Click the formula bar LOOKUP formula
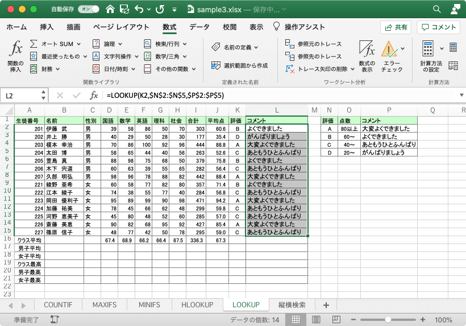The height and width of the screenshot is (326, 466). point(165,96)
